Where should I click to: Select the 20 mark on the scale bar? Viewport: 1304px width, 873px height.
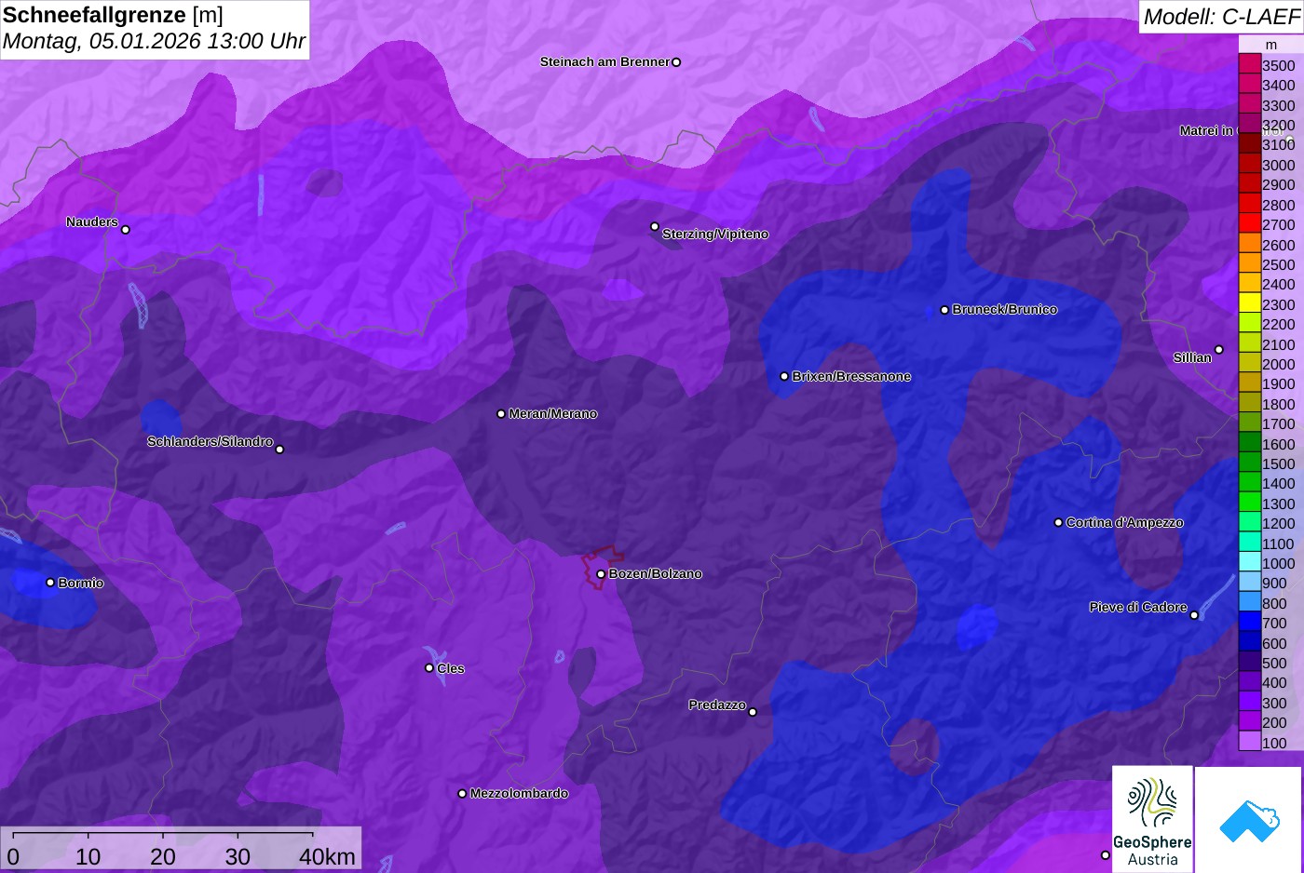[x=163, y=856]
